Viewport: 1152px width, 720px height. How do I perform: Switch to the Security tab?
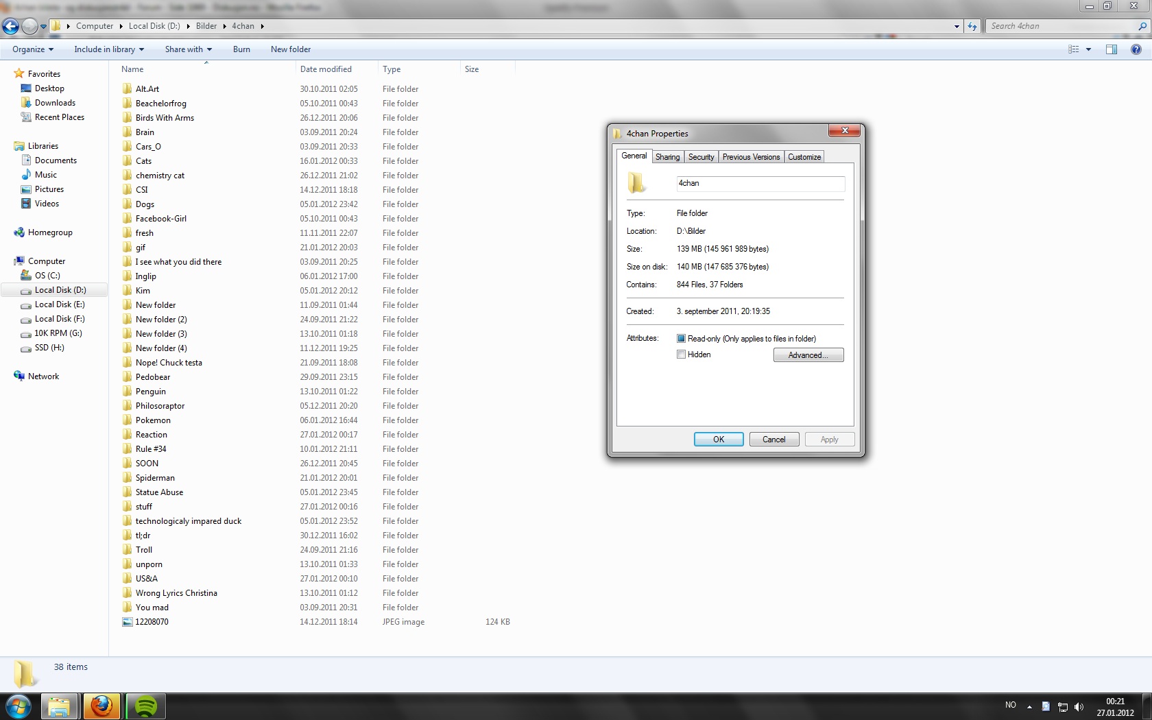[x=701, y=157]
